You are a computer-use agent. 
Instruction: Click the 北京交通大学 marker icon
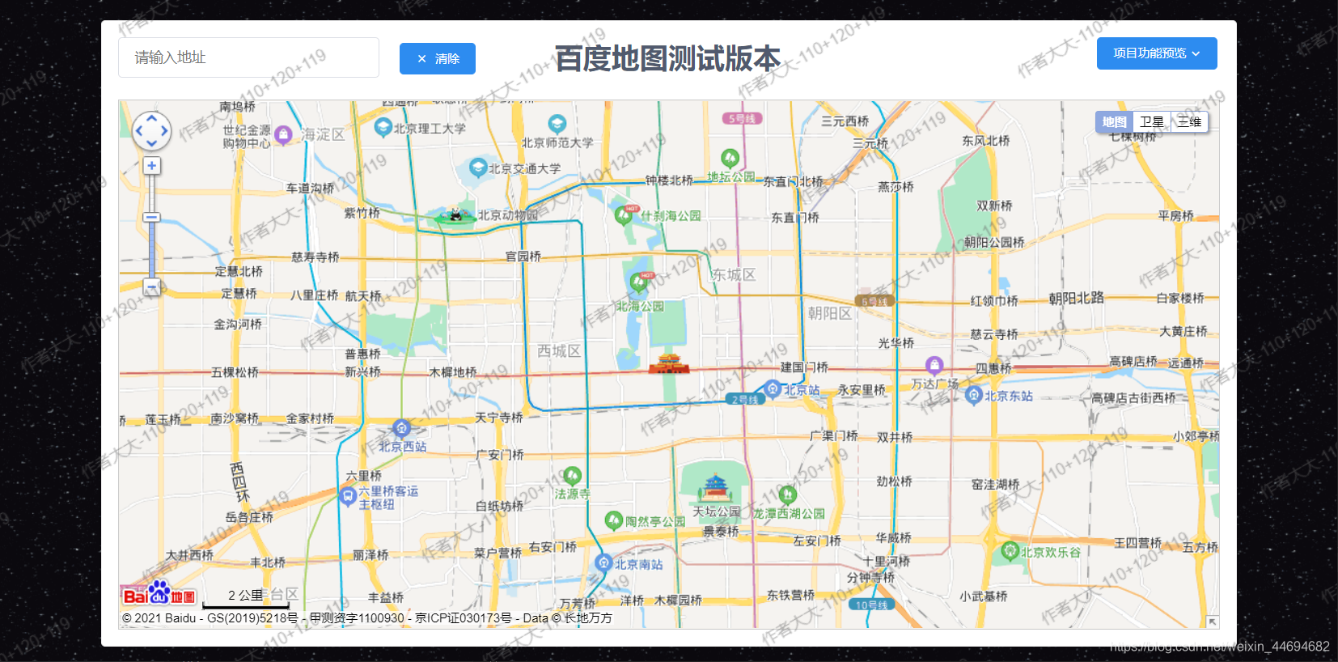478,167
